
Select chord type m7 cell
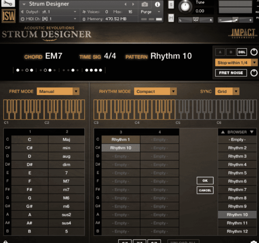click(x=67, y=190)
